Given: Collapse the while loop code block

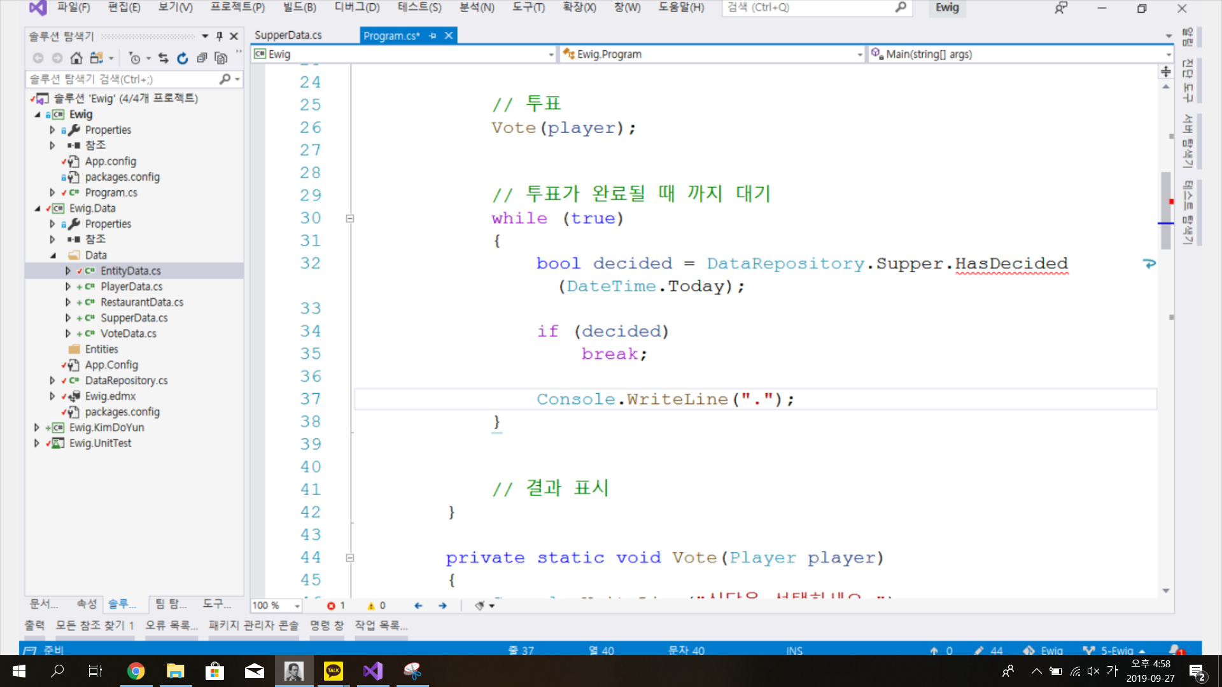Looking at the screenshot, I should pos(349,218).
